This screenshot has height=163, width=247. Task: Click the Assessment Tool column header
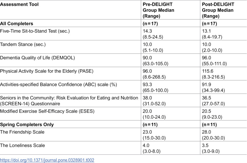coord(19,4)
